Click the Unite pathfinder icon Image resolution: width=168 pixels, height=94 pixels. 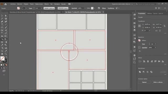point(140,72)
